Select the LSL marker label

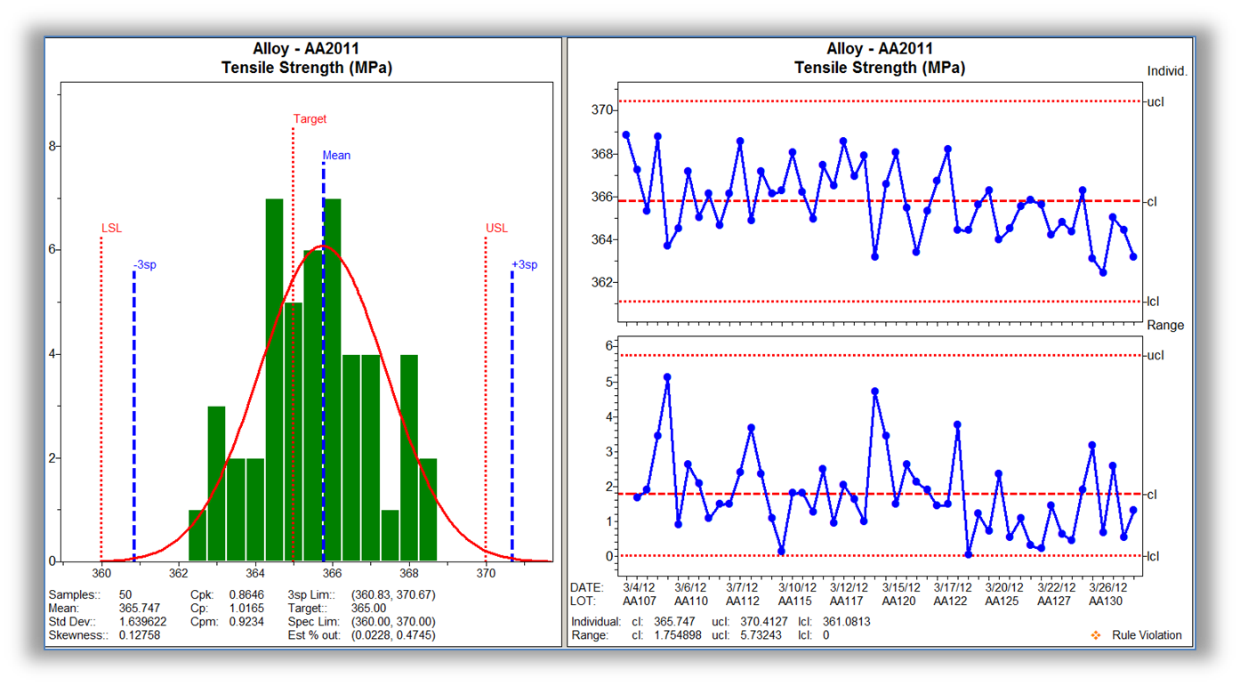click(x=111, y=229)
